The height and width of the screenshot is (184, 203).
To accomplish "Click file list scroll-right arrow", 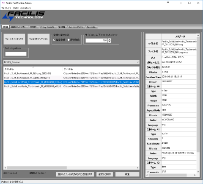I will tap(138, 168).
